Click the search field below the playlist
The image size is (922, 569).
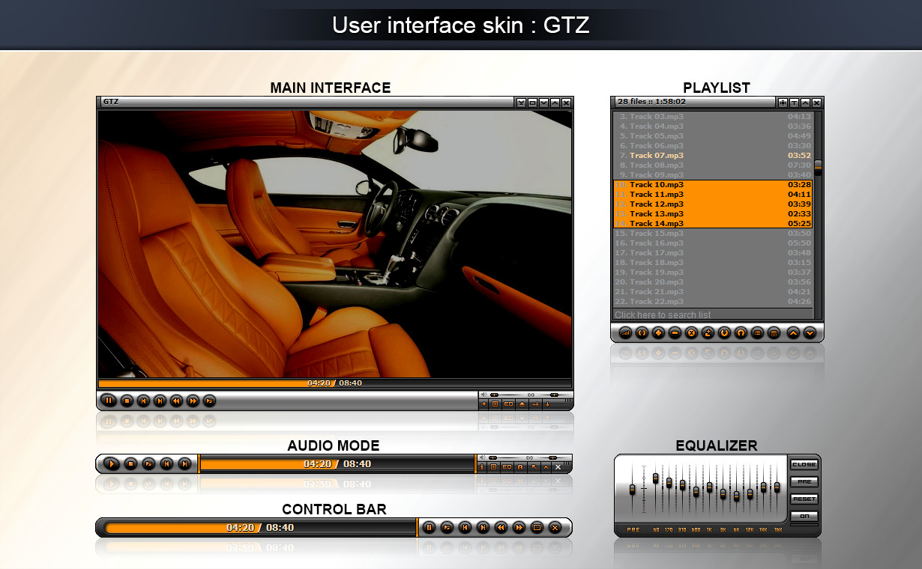pyautogui.click(x=712, y=314)
